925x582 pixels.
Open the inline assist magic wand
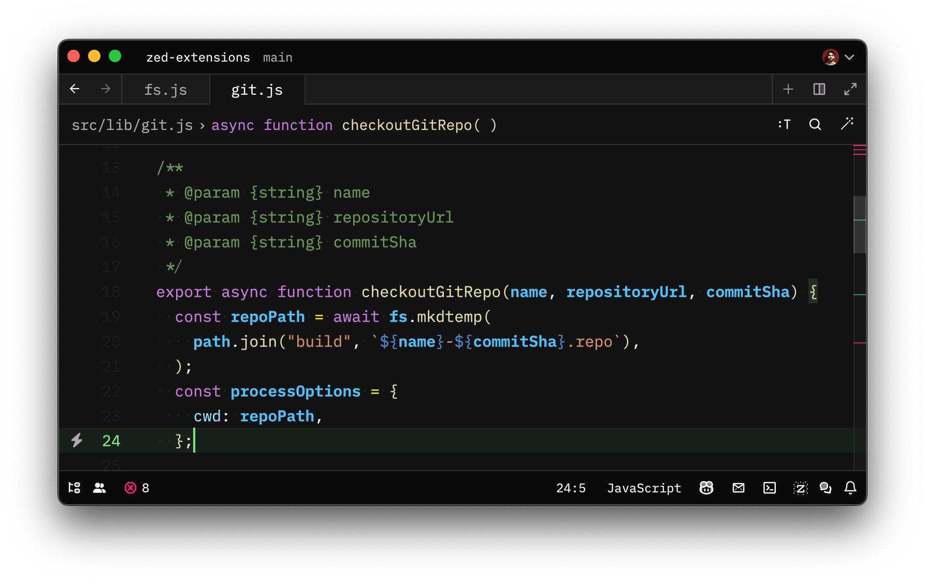point(847,124)
